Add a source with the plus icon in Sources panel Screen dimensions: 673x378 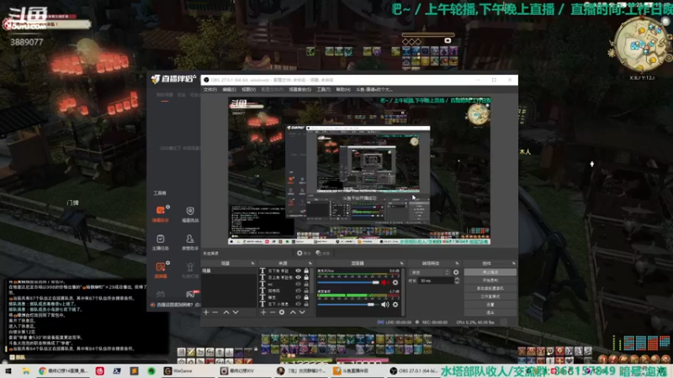263,312
